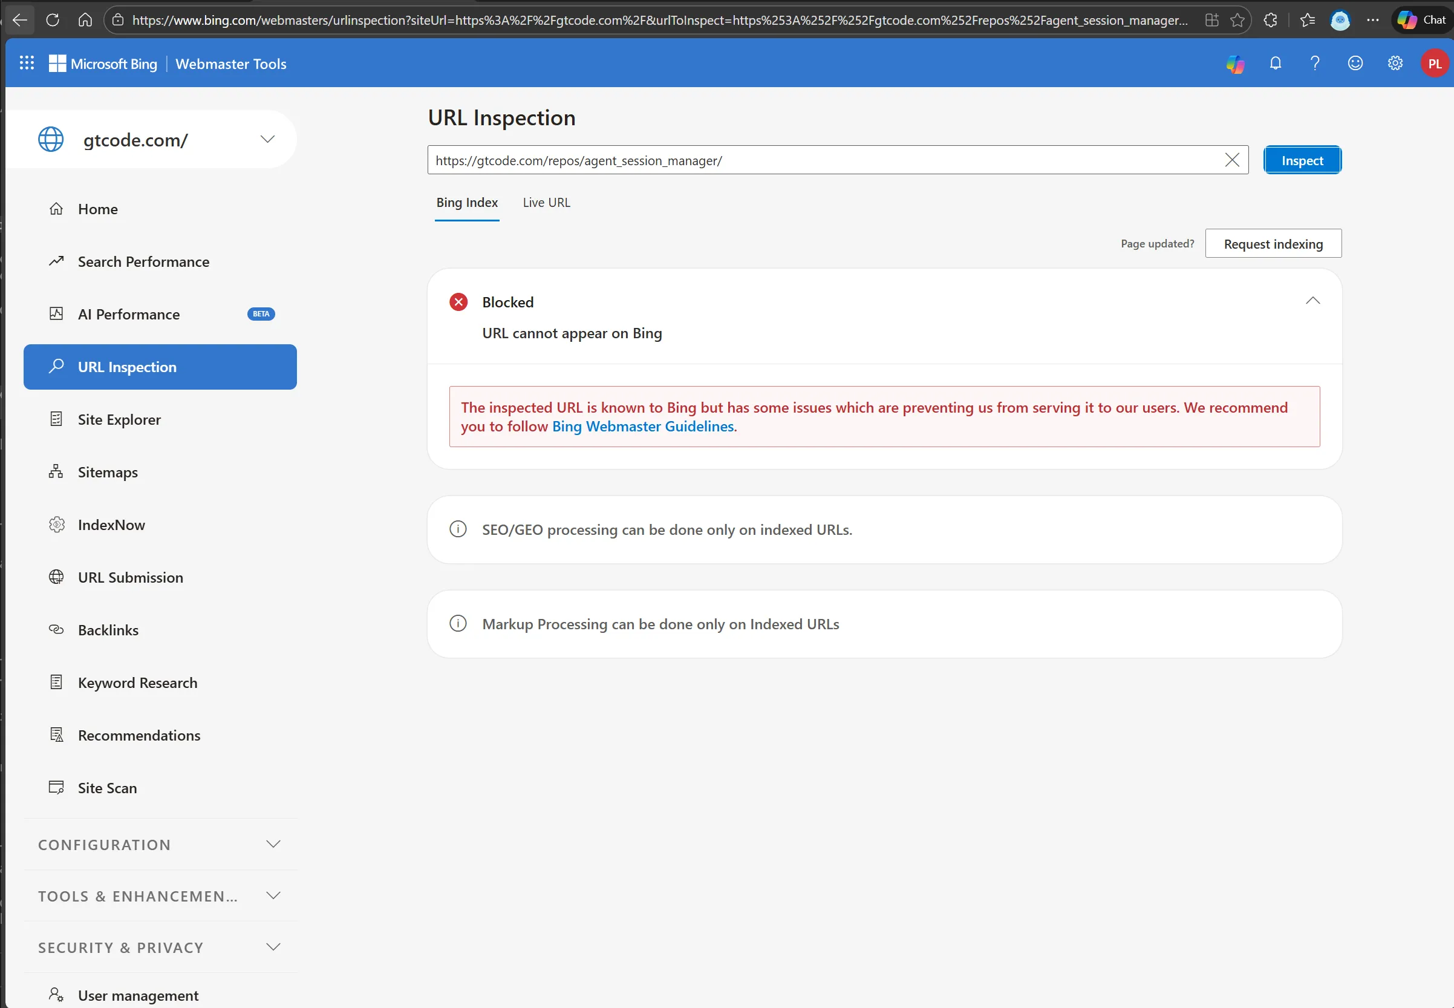Clear the inspected URL with the X icon

point(1232,160)
